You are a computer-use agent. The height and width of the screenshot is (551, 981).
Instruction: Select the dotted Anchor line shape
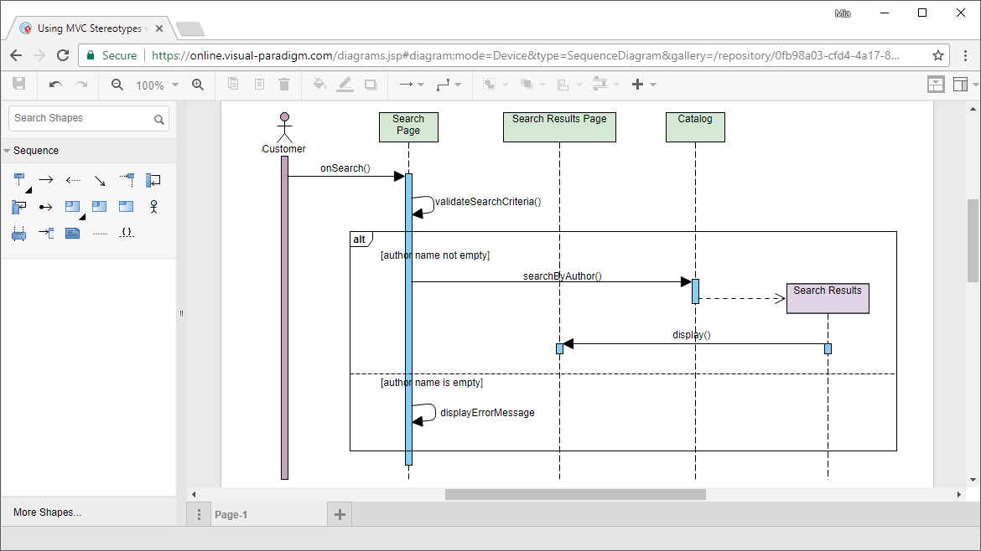(100, 234)
